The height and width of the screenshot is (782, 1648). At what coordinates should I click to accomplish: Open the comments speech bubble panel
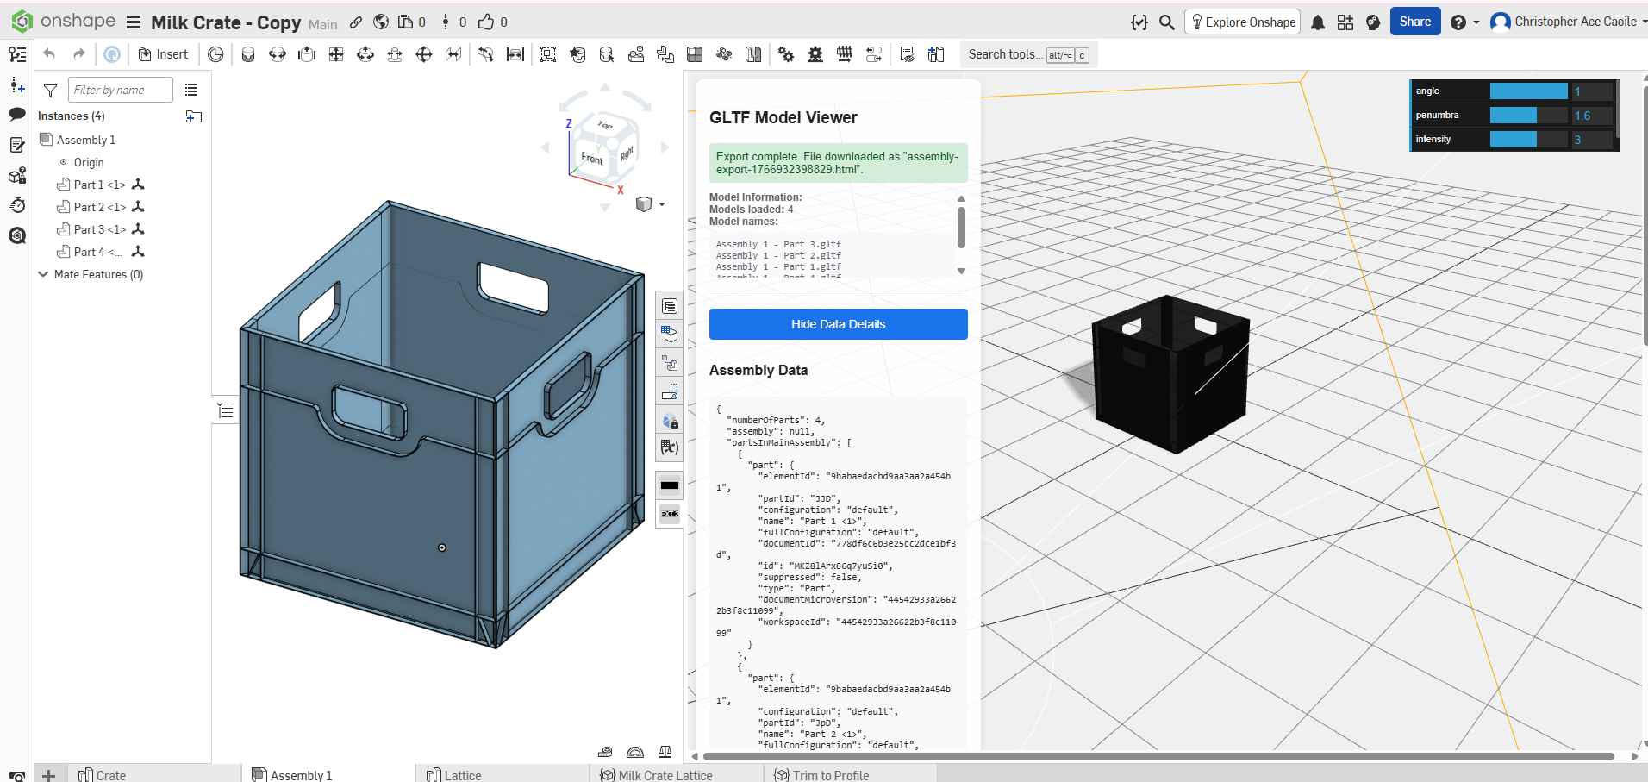coord(16,114)
